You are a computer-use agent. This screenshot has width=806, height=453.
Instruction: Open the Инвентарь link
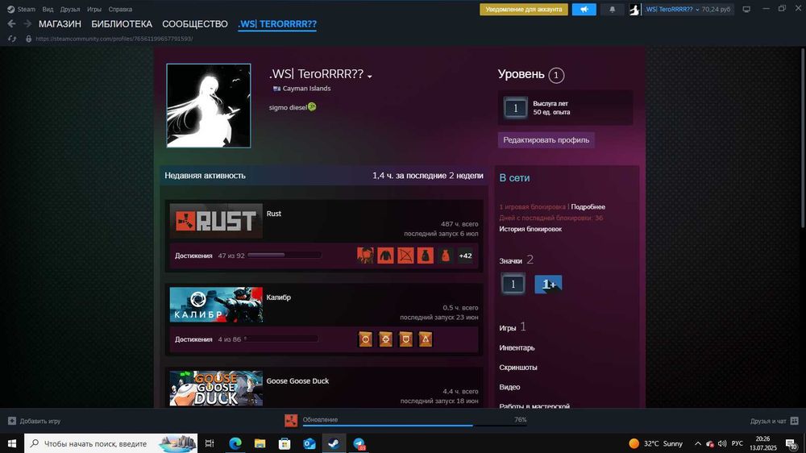tap(517, 347)
